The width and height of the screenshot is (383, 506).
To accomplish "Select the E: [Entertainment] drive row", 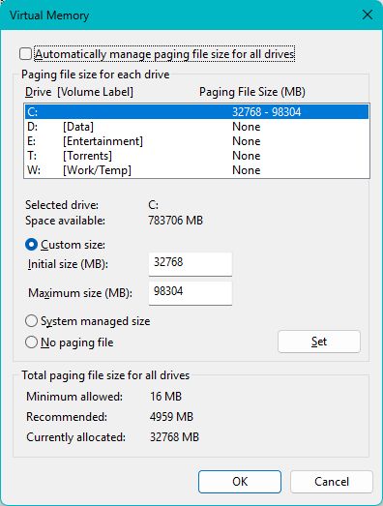I will click(196, 141).
